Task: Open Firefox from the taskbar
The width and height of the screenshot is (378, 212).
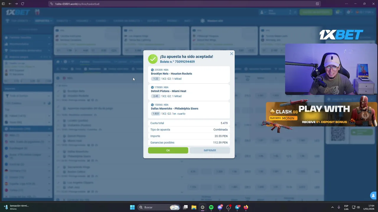Action: click(246, 207)
